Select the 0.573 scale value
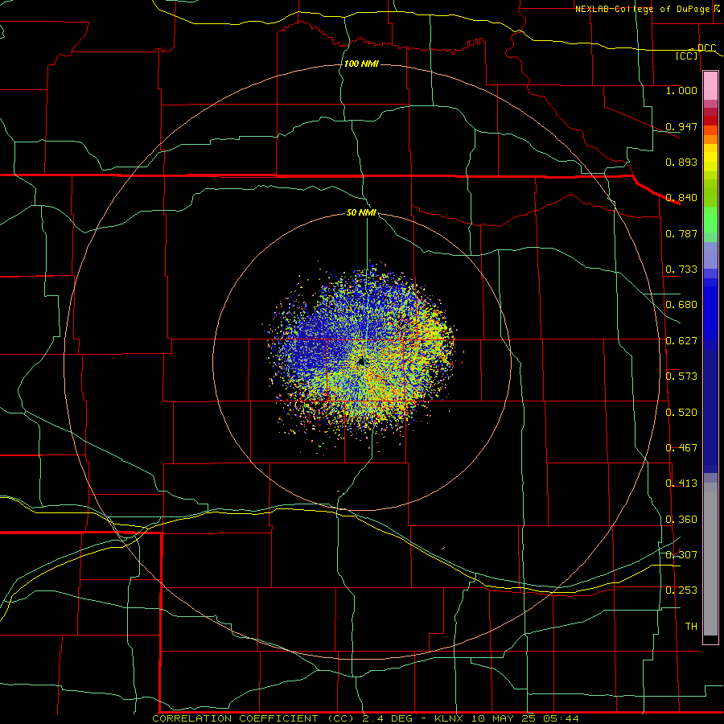 [x=681, y=376]
